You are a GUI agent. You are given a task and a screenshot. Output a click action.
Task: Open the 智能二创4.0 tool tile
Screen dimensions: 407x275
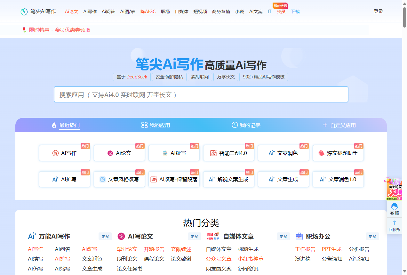(x=229, y=153)
